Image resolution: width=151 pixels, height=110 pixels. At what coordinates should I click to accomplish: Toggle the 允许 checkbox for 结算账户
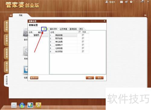click(x=83, y=45)
